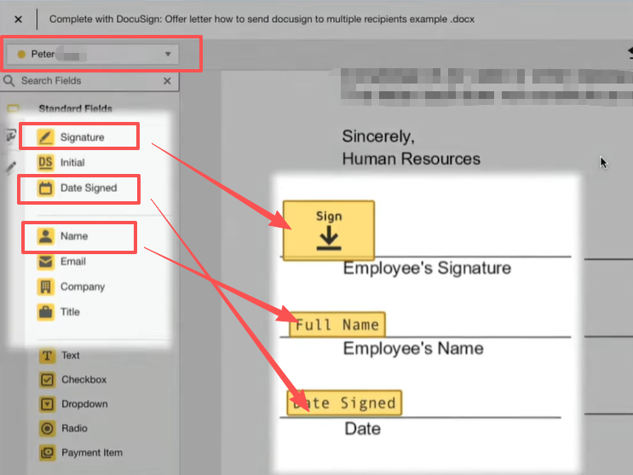Image resolution: width=633 pixels, height=475 pixels.
Task: Click the Checkbox label in fields list
Action: coord(84,379)
